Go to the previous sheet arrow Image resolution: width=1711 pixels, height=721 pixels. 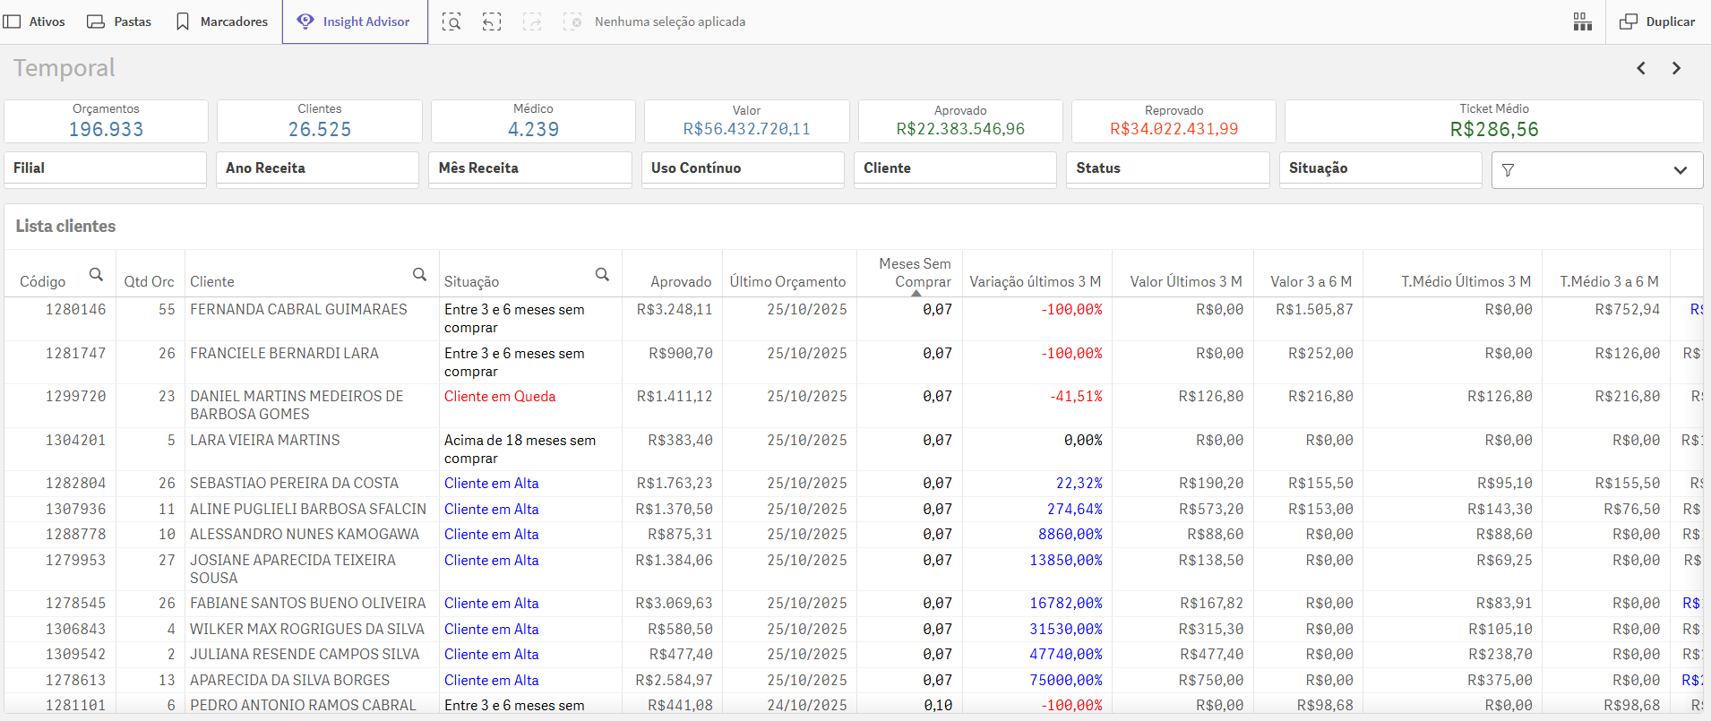coord(1641,68)
